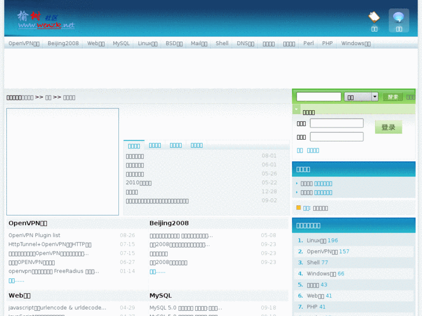The image size is (422, 316).
Task: Open the OpenVPN section heading
Action: pos(28,223)
